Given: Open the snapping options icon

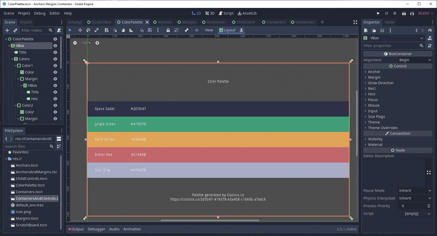Looking at the screenshot, I should tap(158, 30).
